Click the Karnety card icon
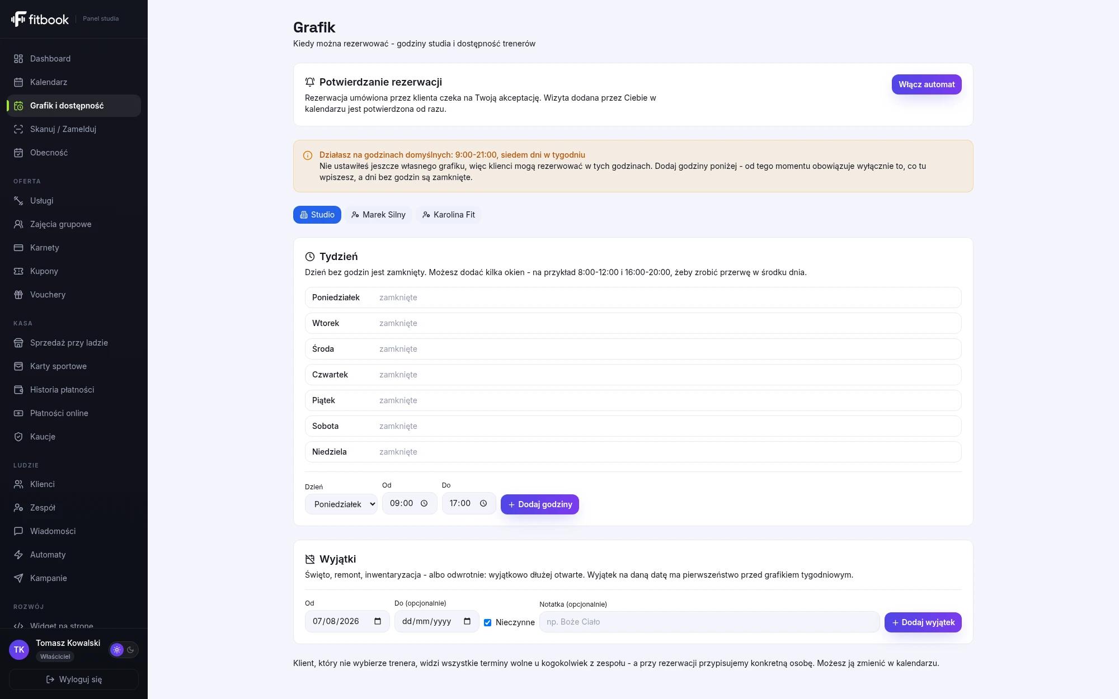Viewport: 1119px width, 699px height. point(18,248)
